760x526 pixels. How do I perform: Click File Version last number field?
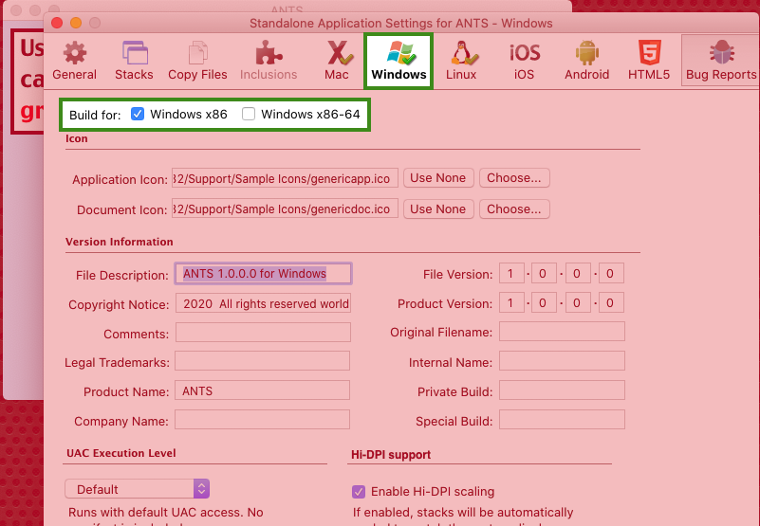pos(611,274)
